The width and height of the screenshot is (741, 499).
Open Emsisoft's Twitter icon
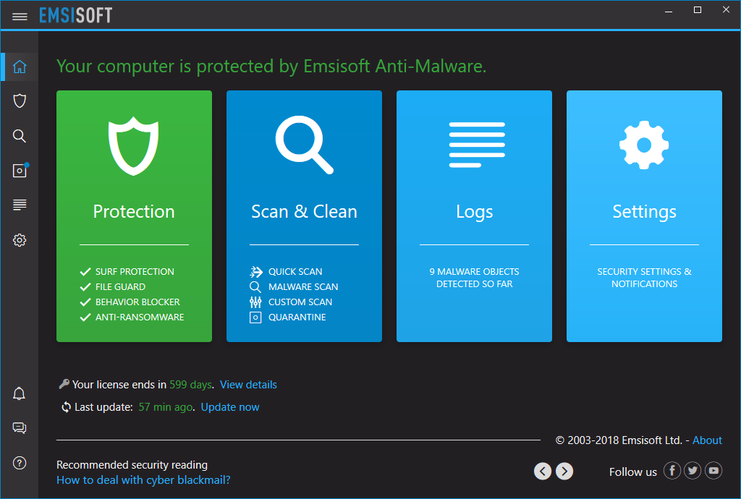[693, 470]
